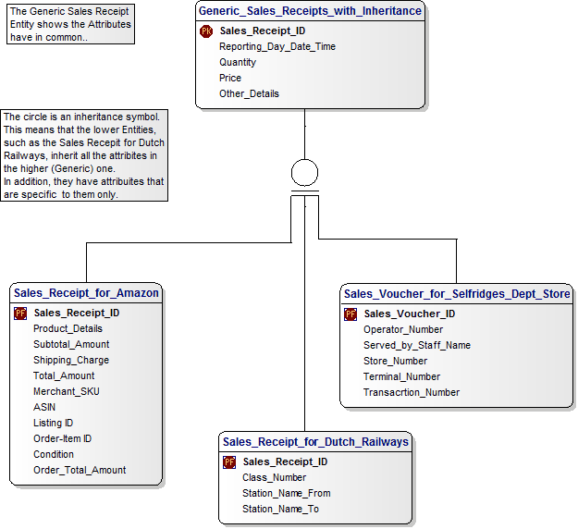Viewport: 578px width, 529px height.
Task: Click the Subtotal_Amount attribute
Action: pyautogui.click(x=71, y=344)
